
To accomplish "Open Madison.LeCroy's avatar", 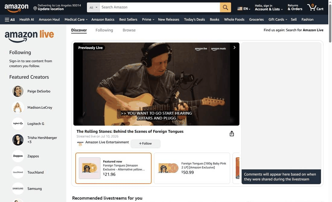I will click(18, 107).
